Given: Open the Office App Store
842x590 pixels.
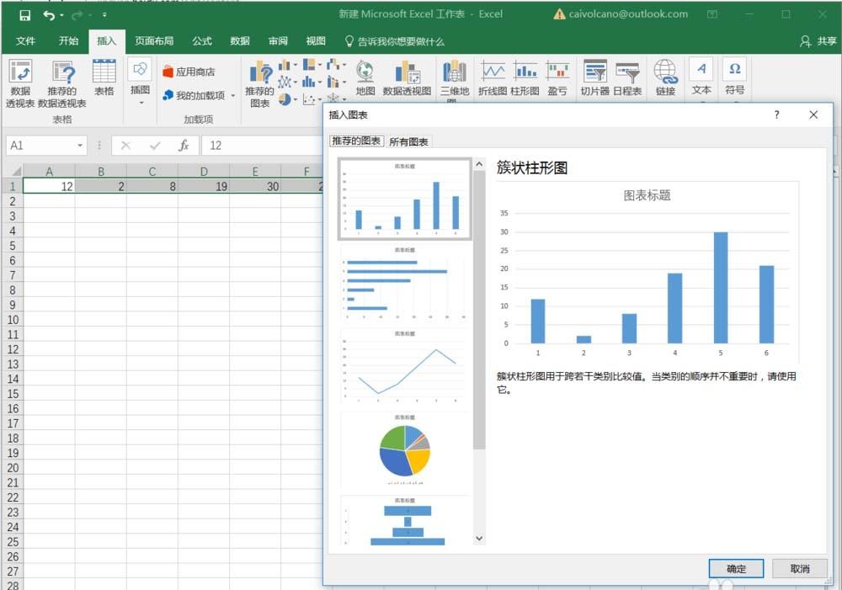Looking at the screenshot, I should click(x=195, y=72).
